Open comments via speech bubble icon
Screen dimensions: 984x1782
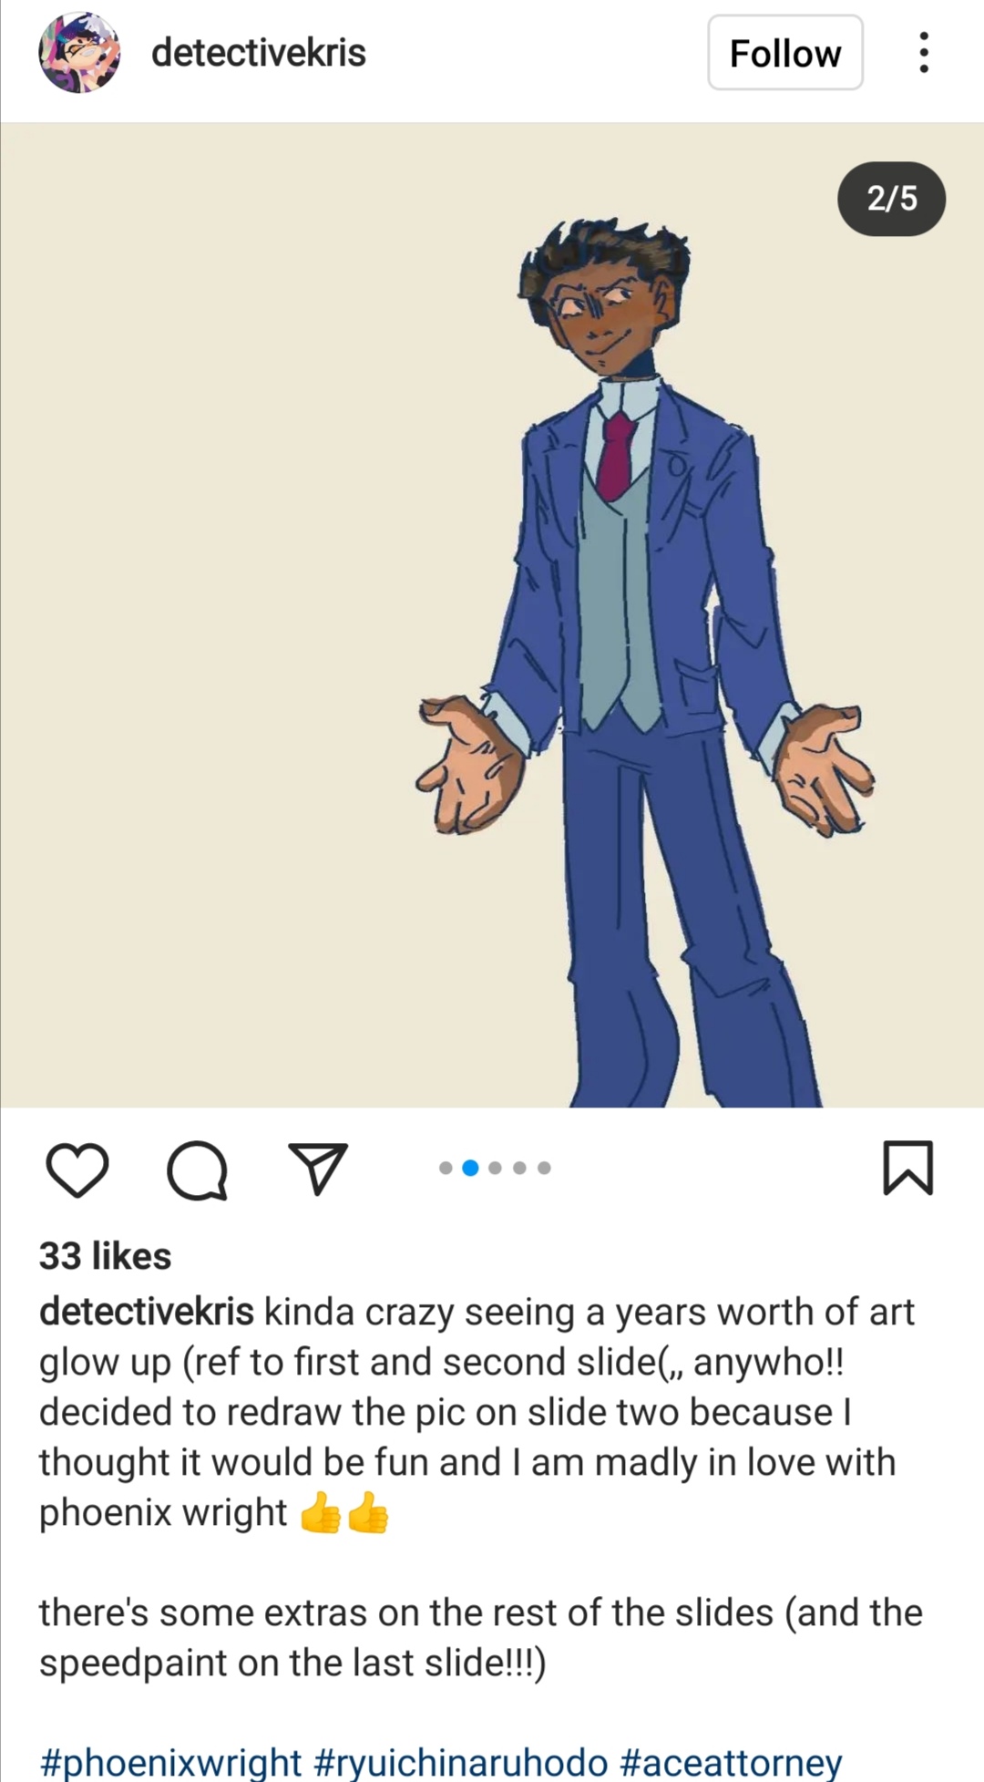click(198, 1169)
